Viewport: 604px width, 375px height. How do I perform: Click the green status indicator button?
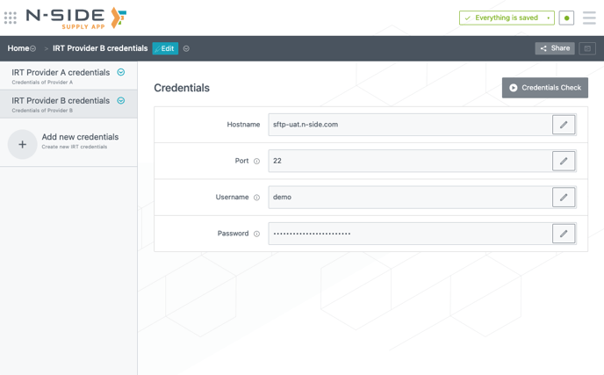tap(566, 18)
